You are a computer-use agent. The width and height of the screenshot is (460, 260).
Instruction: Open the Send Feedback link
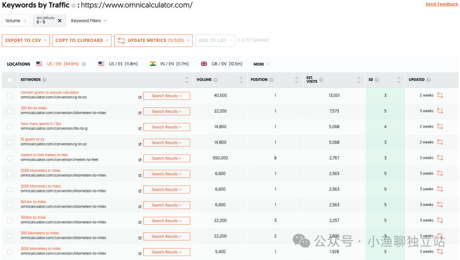442,4
